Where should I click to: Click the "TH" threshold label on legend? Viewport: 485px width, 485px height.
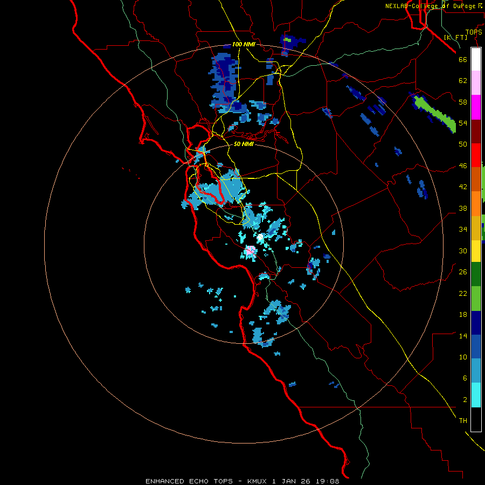click(x=463, y=421)
